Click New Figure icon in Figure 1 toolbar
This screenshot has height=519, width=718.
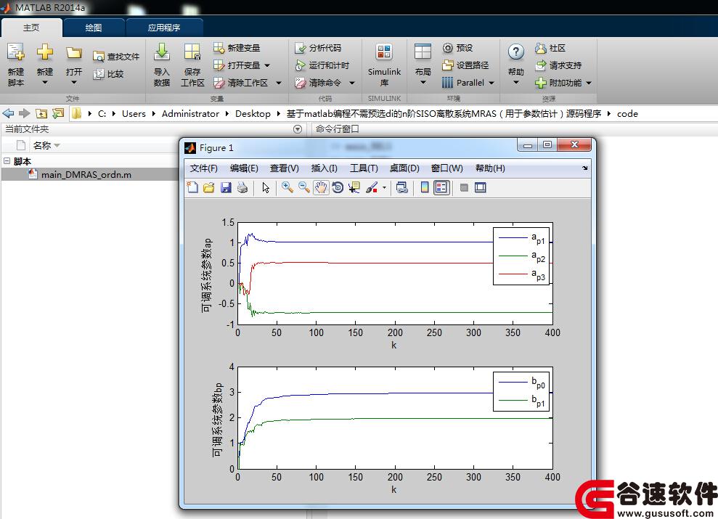pyautogui.click(x=193, y=187)
